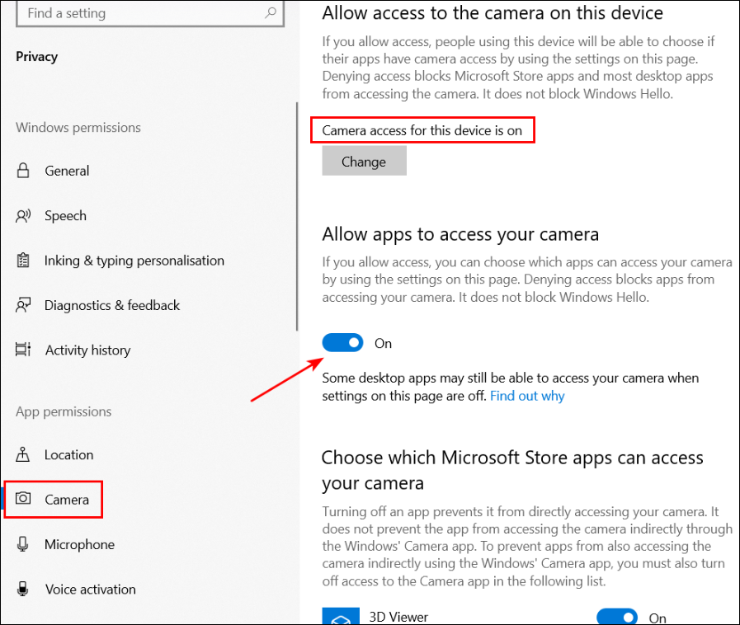Turn off the Allow apps to access your camera toggle
The height and width of the screenshot is (625, 740).
[342, 342]
